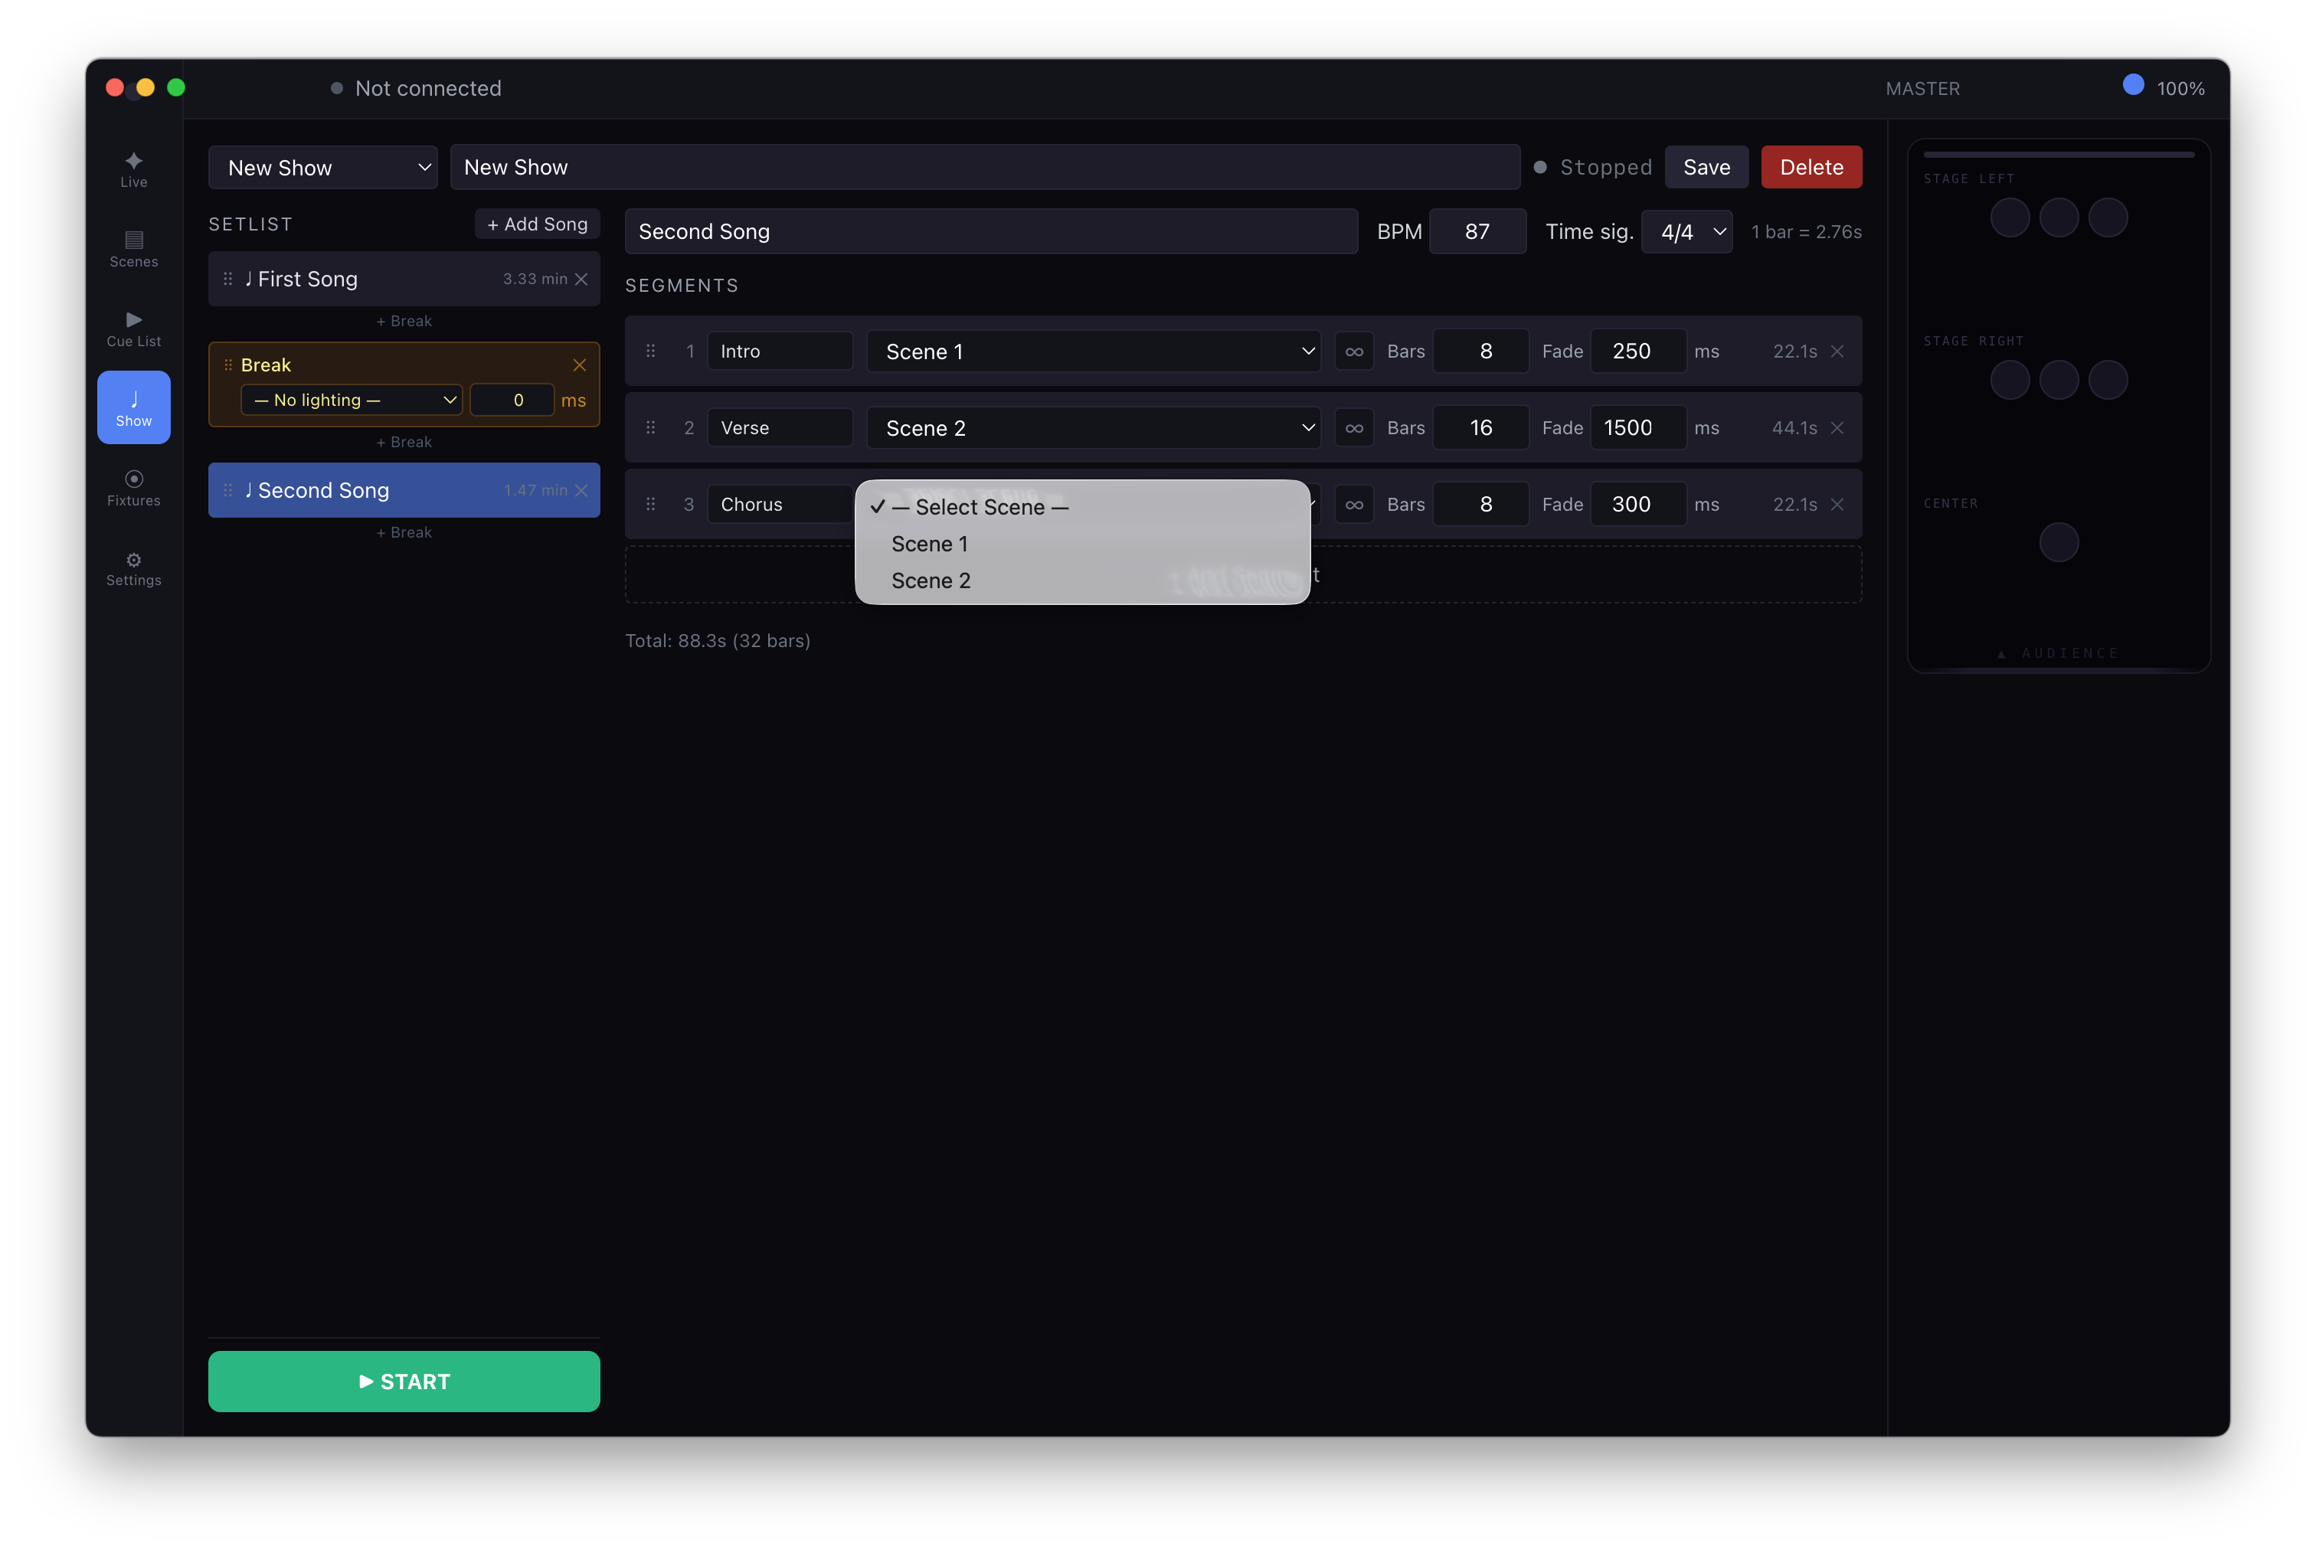Open the New Show selection dropdown
This screenshot has width=2316, height=1550.
coord(322,167)
